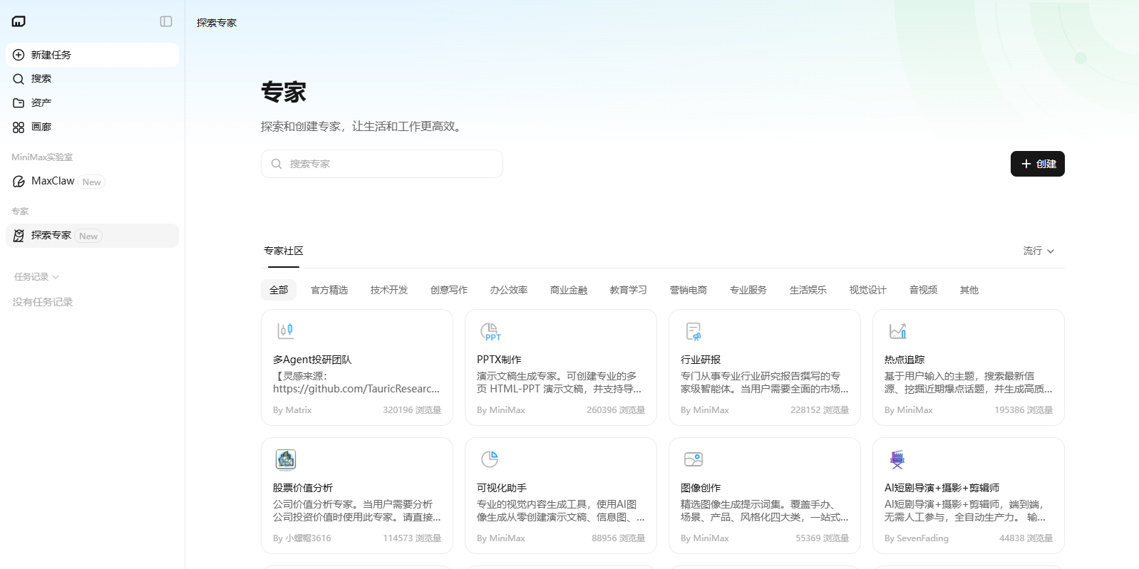Screen dimensions: 1139x569
Task: Go to 画廊 in the sidebar
Action: coord(41,127)
